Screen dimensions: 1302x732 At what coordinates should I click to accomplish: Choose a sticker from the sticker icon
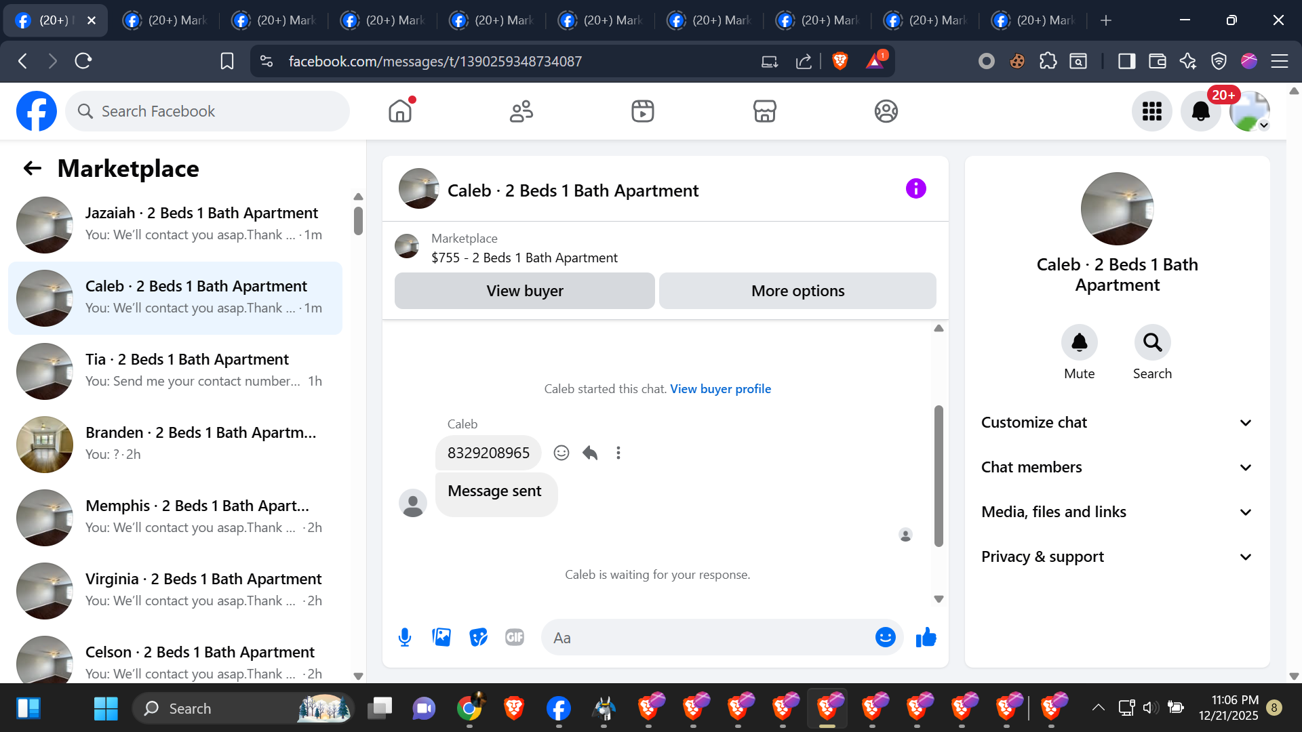[478, 637]
